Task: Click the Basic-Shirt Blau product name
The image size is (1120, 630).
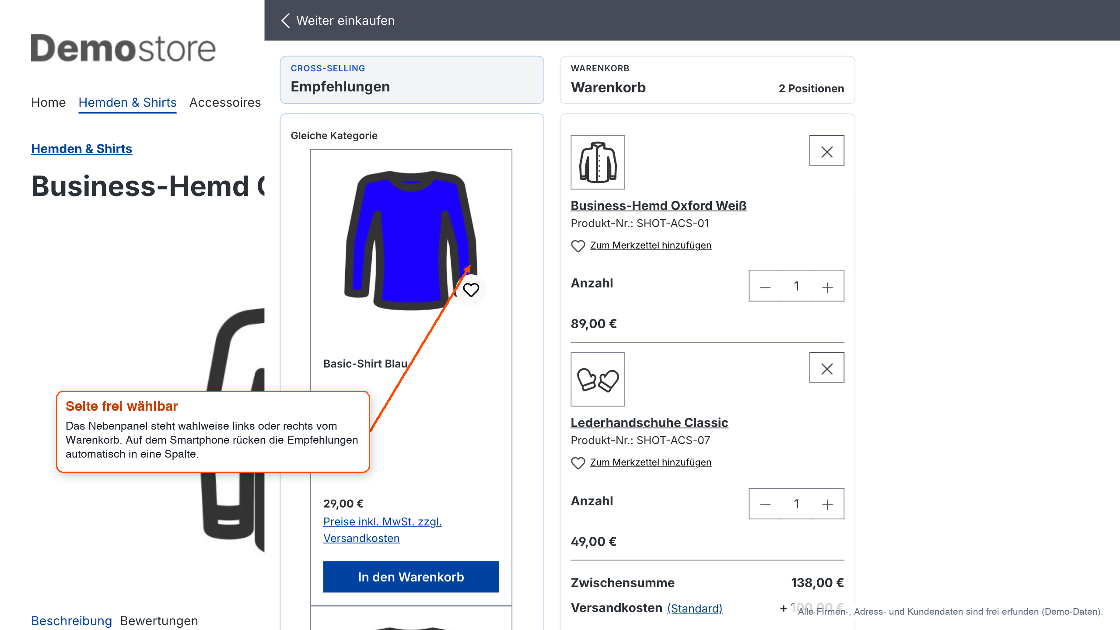Action: [365, 364]
